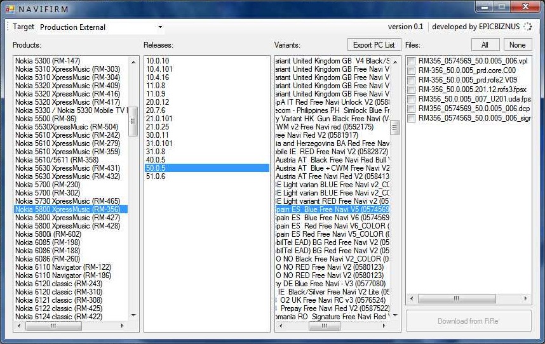Check RM-356_50.0.005_prd.core.C00 file
545x344 pixels.
click(x=412, y=70)
